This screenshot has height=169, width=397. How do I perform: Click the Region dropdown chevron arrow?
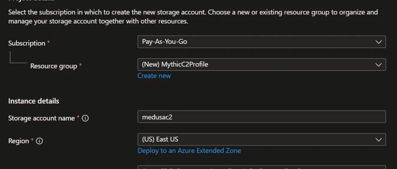point(379,139)
